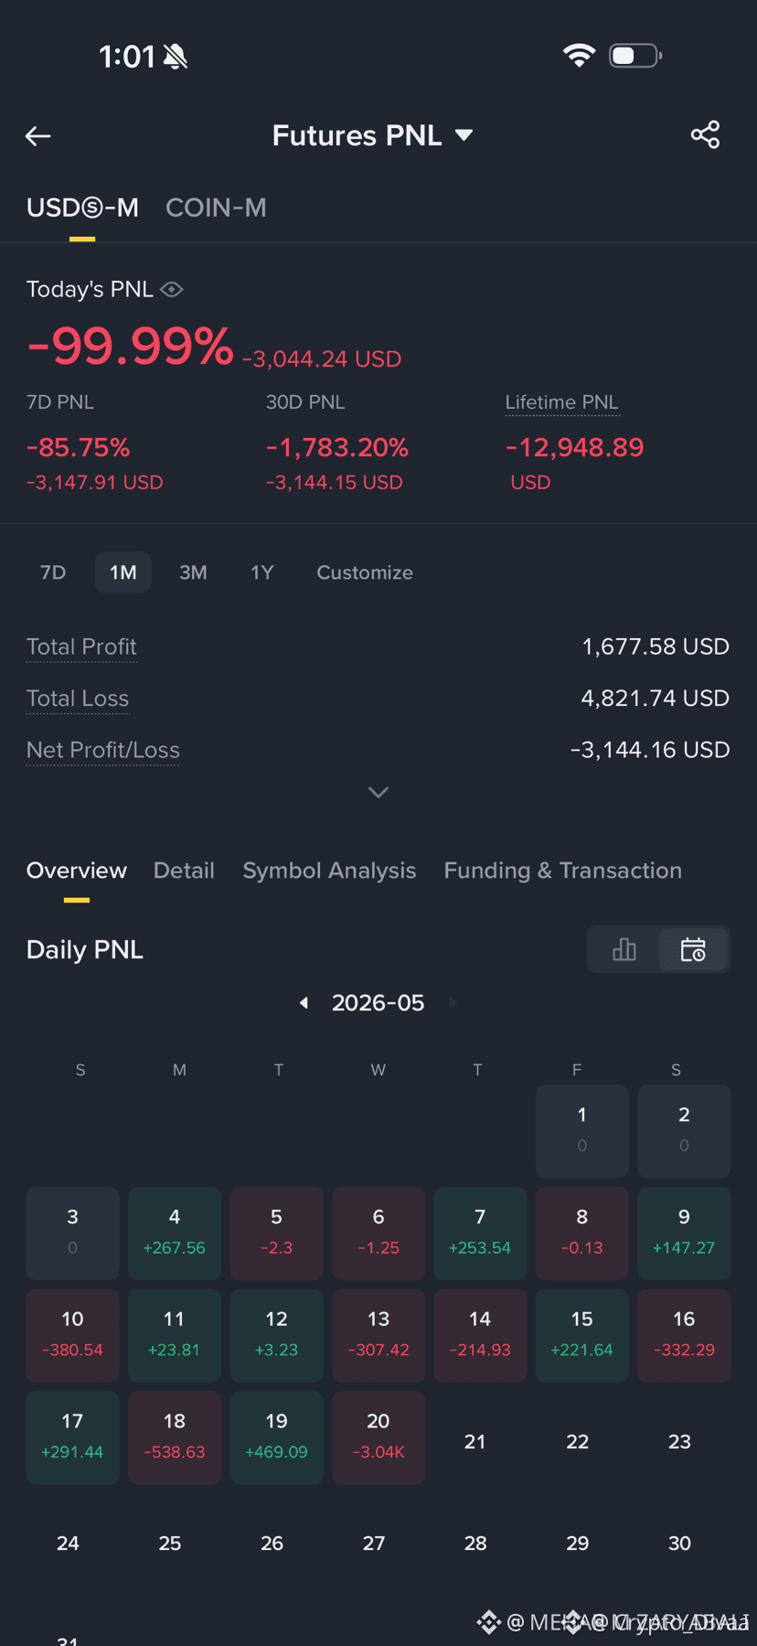Go to previous month arrow
The width and height of the screenshot is (757, 1646).
304,1003
